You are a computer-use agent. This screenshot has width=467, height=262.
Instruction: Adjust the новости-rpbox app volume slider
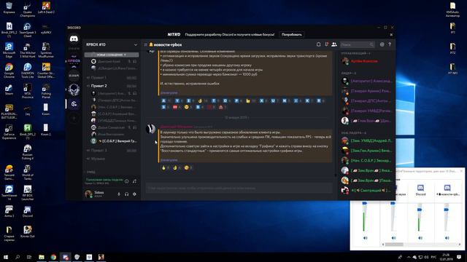[x=447, y=210]
